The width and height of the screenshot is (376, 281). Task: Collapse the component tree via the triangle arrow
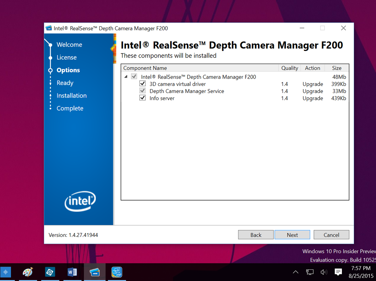tap(126, 76)
